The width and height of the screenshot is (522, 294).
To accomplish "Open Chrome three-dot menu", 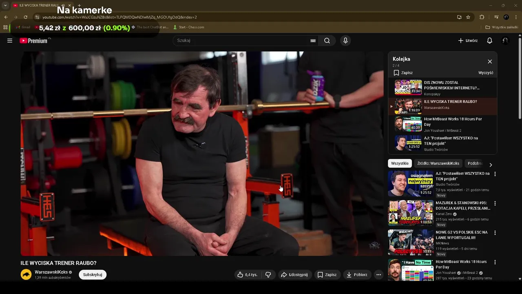I will pos(516,17).
